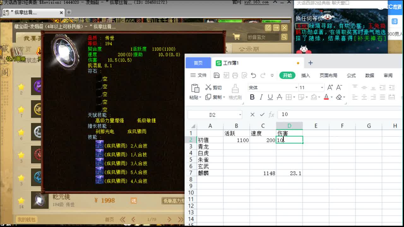Open the 公示期 tab in game shop
This screenshot has width=404, height=227.
pyautogui.click(x=249, y=49)
